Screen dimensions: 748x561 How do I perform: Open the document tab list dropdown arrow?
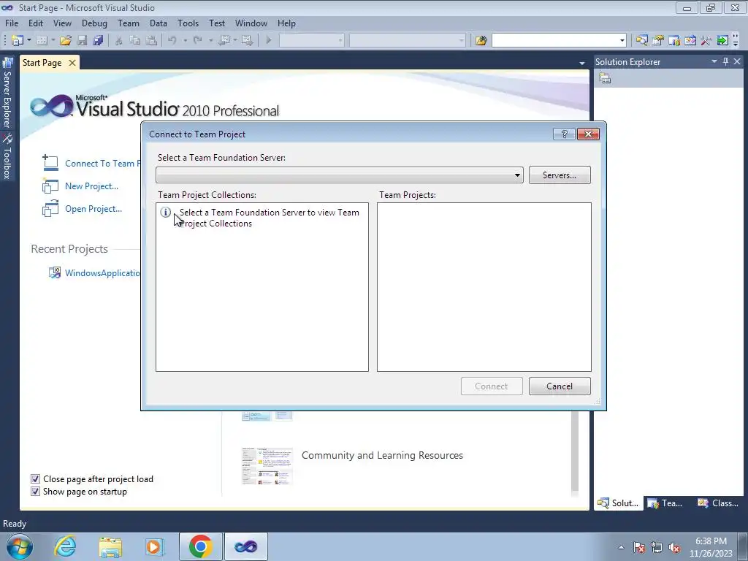click(x=582, y=63)
